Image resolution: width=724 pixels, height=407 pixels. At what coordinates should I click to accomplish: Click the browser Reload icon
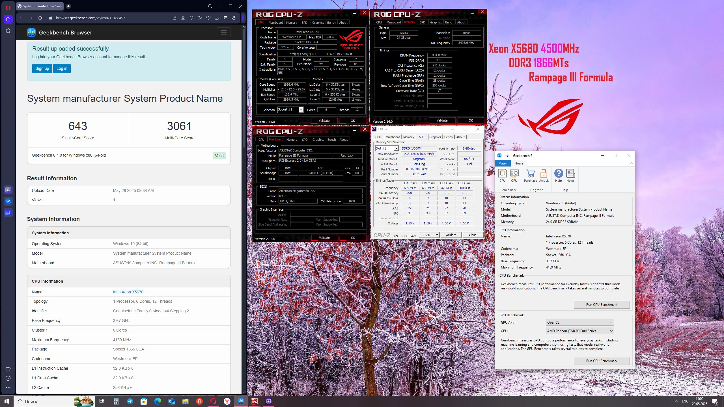coord(40,18)
